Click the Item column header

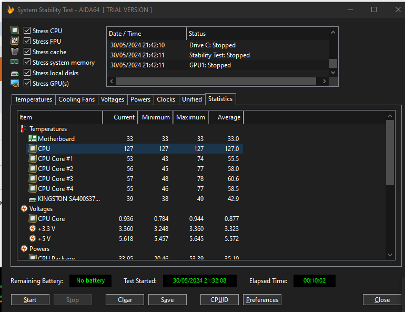pos(59,117)
